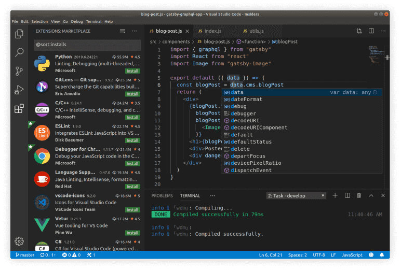Open the terminal selector '2: Task - develop' dropdown
This screenshot has height=270, width=401.
(x=296, y=196)
